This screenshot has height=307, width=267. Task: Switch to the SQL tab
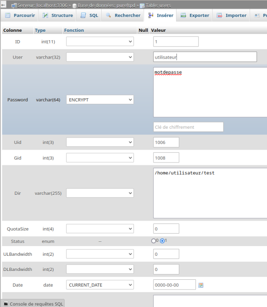pyautogui.click(x=89, y=15)
